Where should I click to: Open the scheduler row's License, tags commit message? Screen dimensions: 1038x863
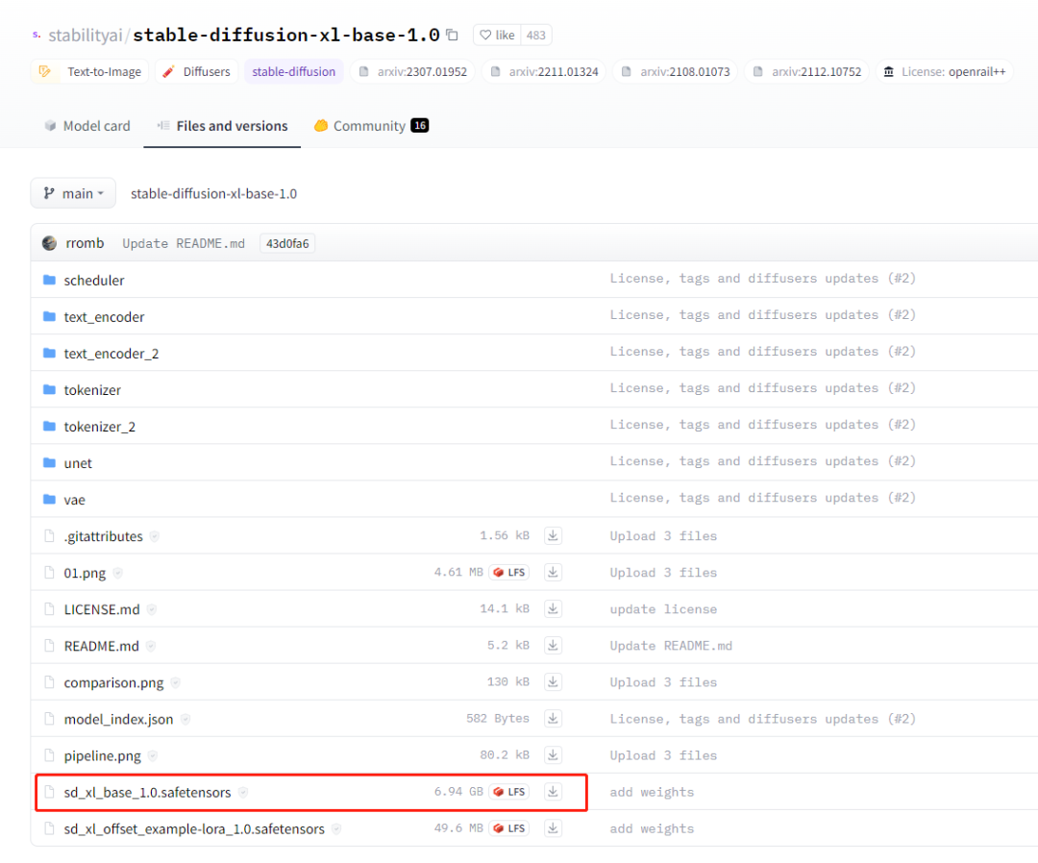pos(762,279)
